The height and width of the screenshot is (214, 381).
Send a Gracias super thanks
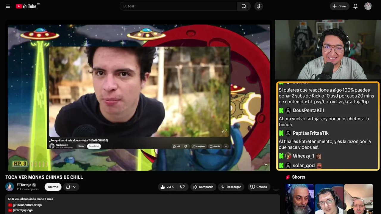point(258,187)
